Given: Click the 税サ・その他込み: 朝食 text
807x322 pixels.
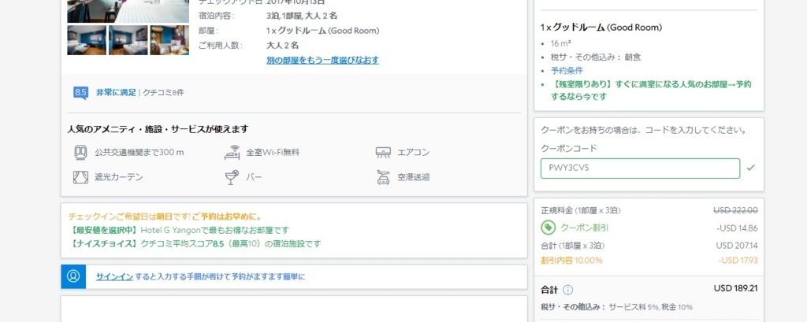Looking at the screenshot, I should coord(596,57).
